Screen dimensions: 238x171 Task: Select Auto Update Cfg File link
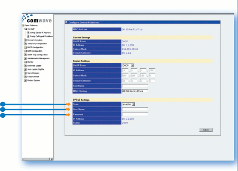[x=36, y=69]
